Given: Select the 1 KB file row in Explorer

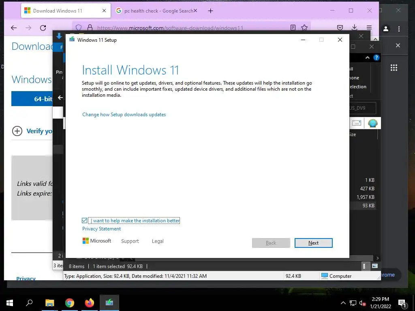Looking at the screenshot, I should click(x=363, y=180).
